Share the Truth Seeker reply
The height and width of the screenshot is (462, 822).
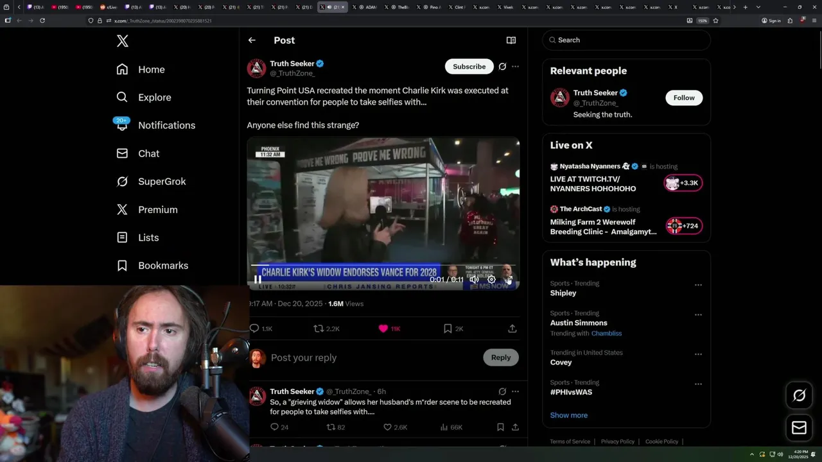click(515, 427)
